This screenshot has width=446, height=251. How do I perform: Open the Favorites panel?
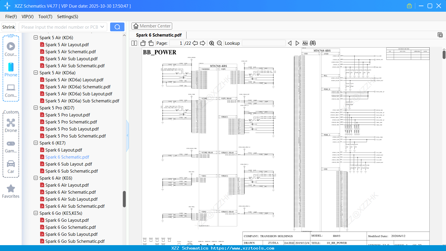coord(11,191)
